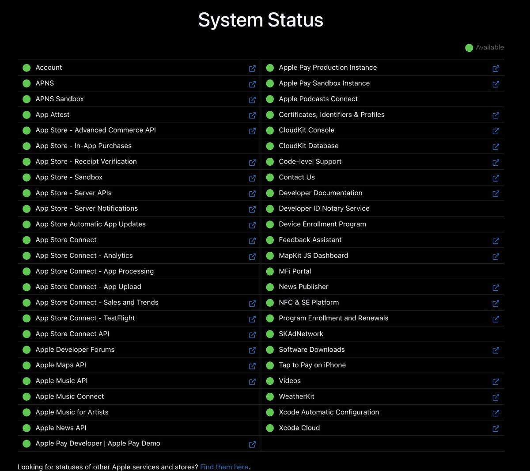The height and width of the screenshot is (471, 530).
Task: Select 'CloudKit Database' label text
Action: point(308,146)
